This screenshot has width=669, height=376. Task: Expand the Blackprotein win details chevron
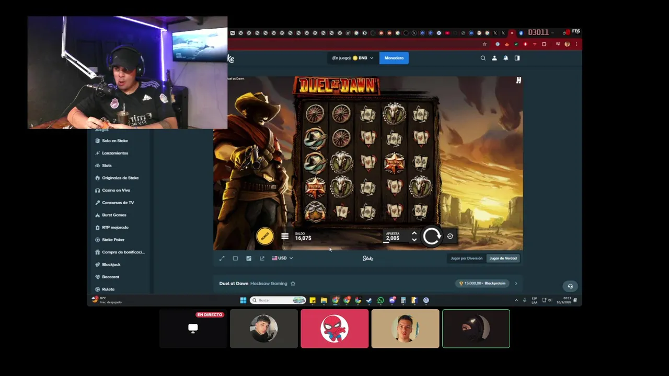pos(516,284)
